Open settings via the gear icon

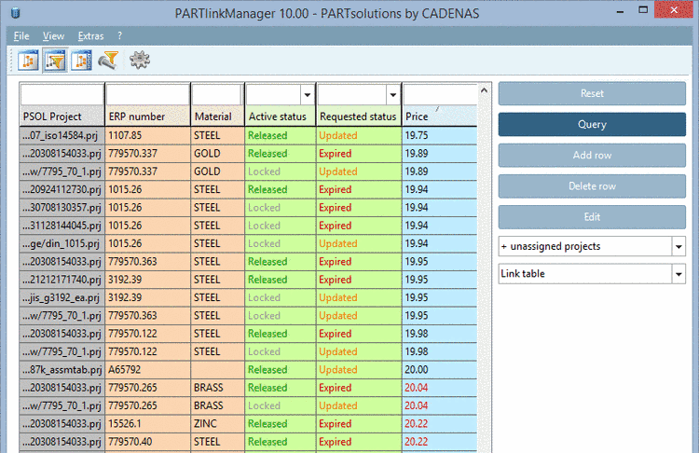click(x=140, y=61)
